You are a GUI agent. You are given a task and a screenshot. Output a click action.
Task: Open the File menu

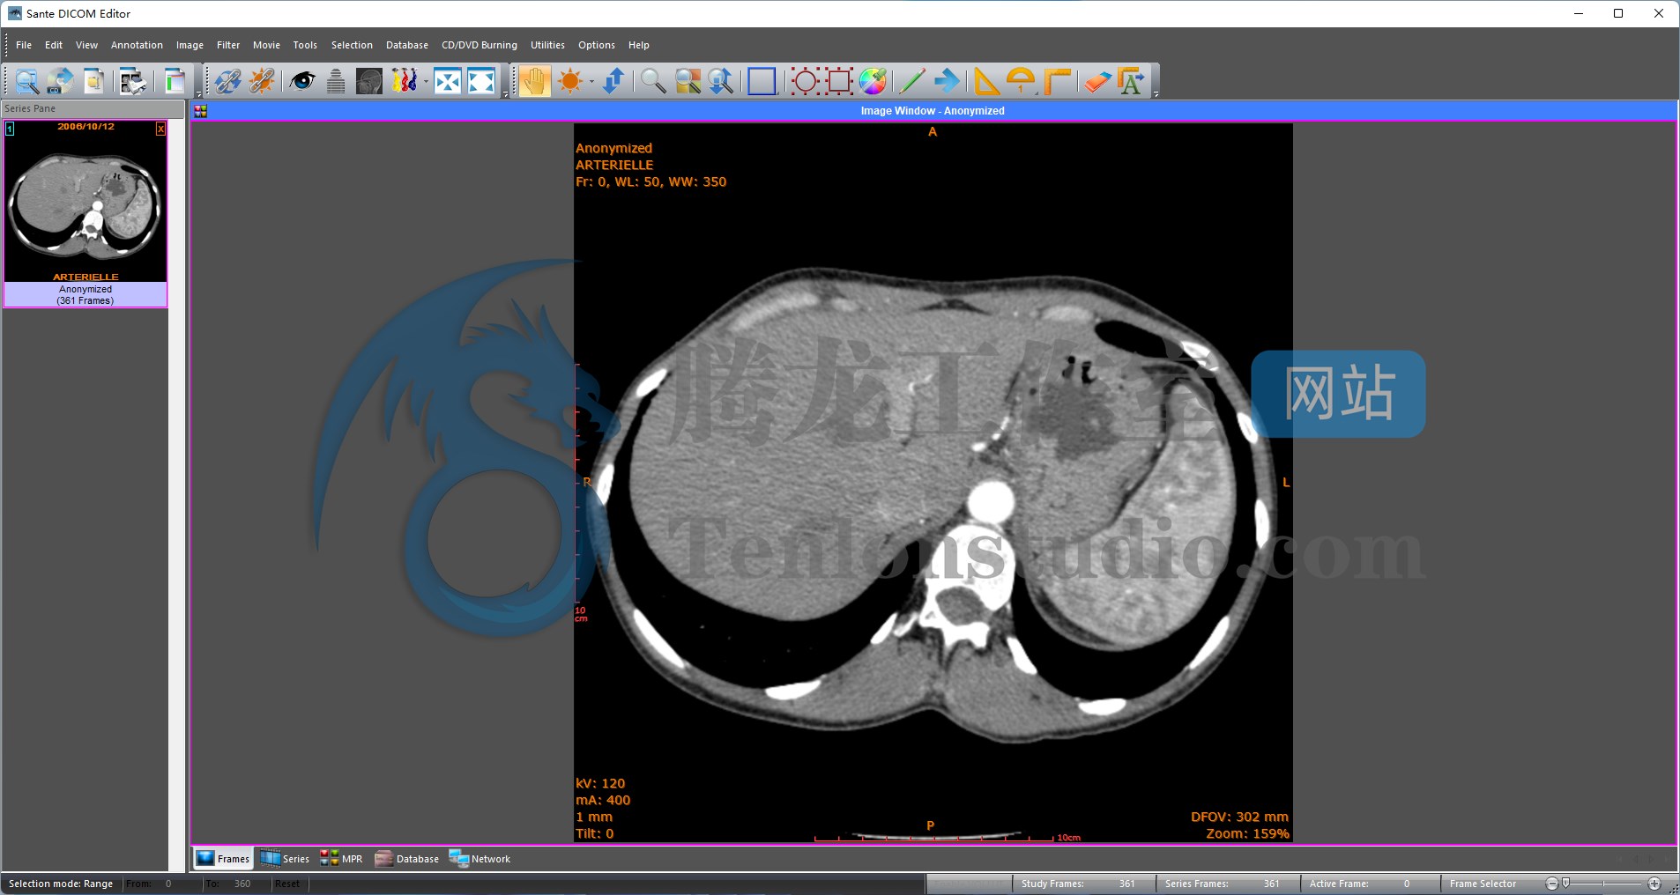pos(24,45)
